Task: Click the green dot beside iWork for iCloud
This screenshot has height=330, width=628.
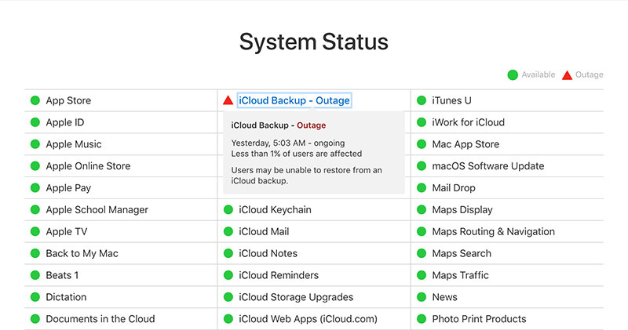Action: (x=422, y=122)
